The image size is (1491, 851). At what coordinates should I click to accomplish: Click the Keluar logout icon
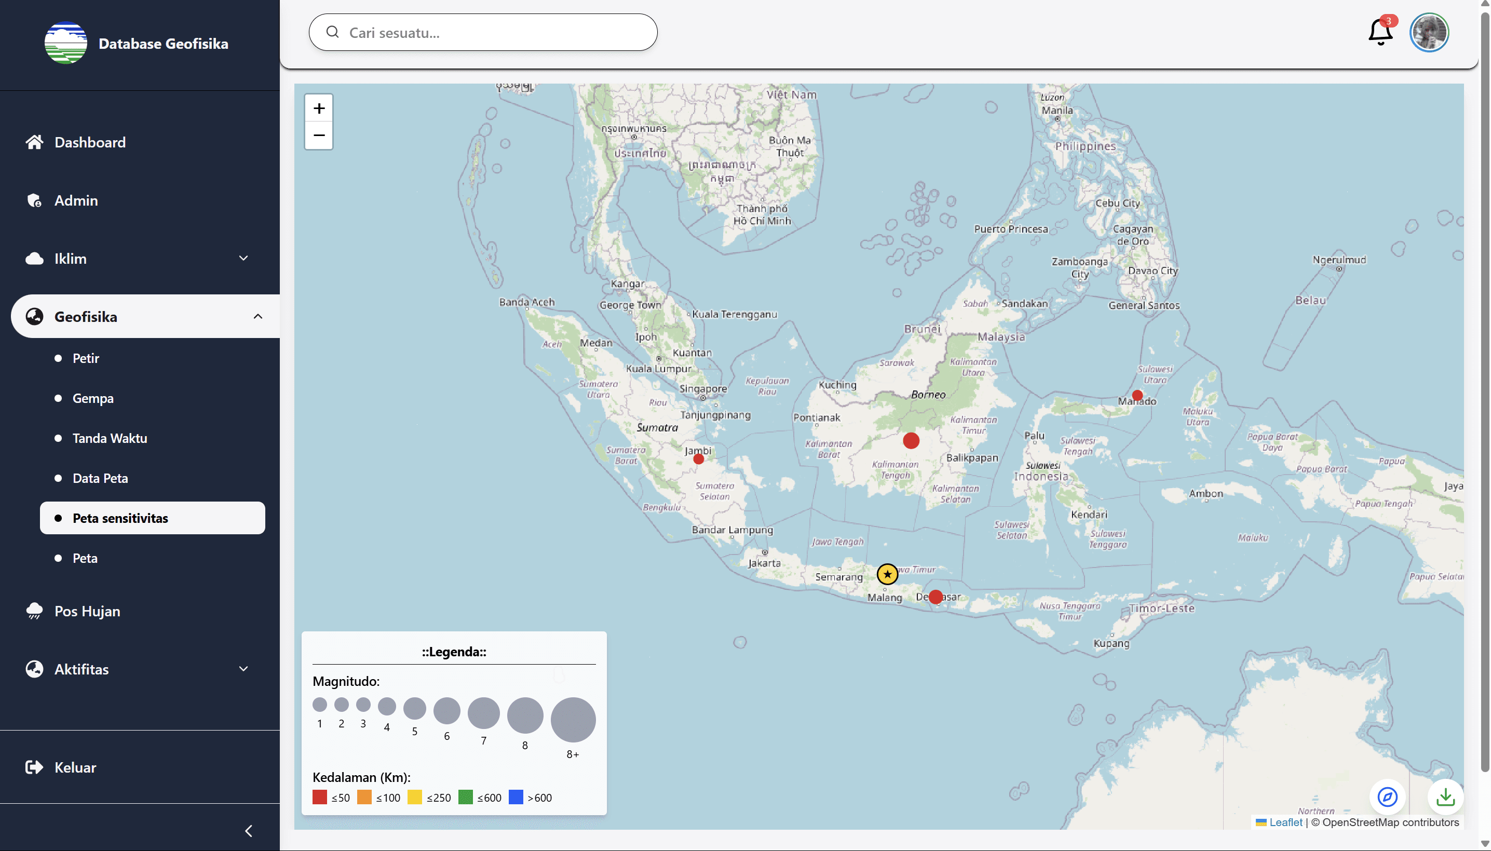point(34,767)
